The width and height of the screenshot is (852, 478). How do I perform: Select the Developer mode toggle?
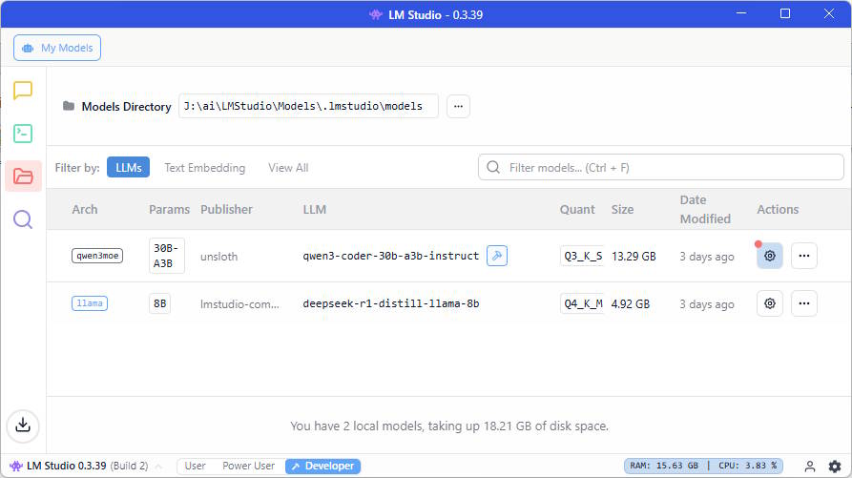pyautogui.click(x=322, y=467)
